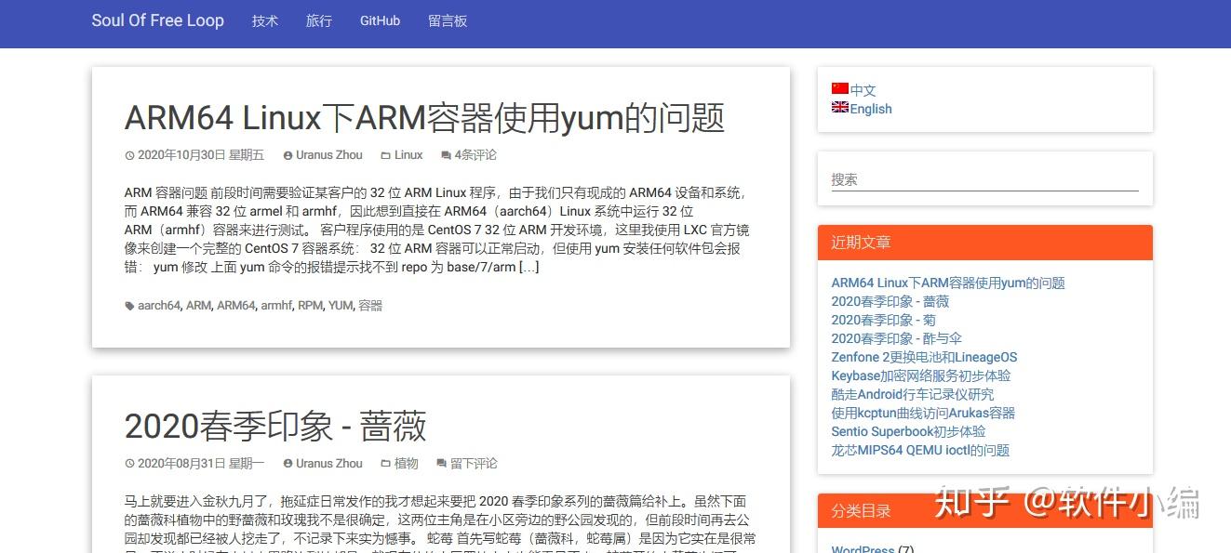Open recent post 2020春季印象 - 酢与伞
1231x553 pixels.
897,339
